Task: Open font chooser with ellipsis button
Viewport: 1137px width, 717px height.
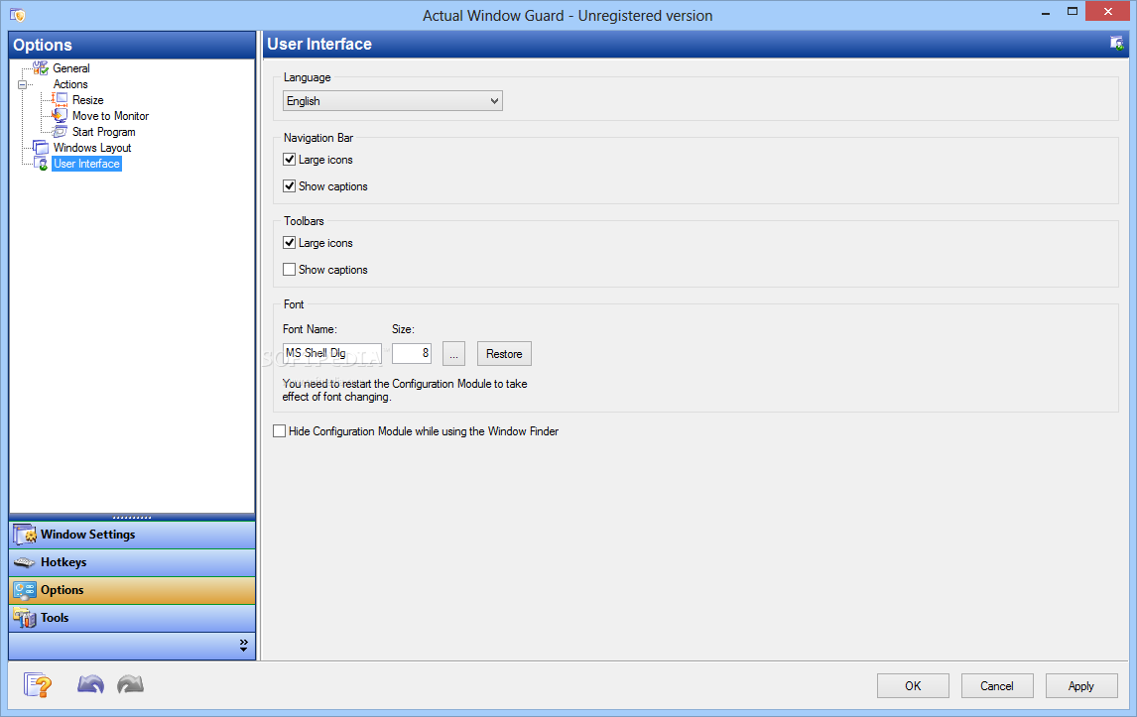Action: (454, 354)
